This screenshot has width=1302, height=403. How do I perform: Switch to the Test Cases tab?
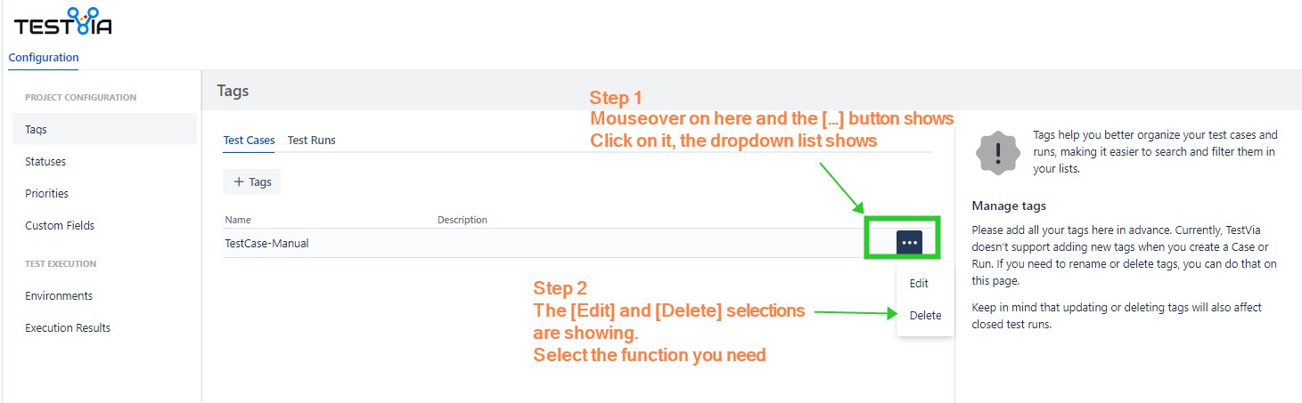pos(249,141)
